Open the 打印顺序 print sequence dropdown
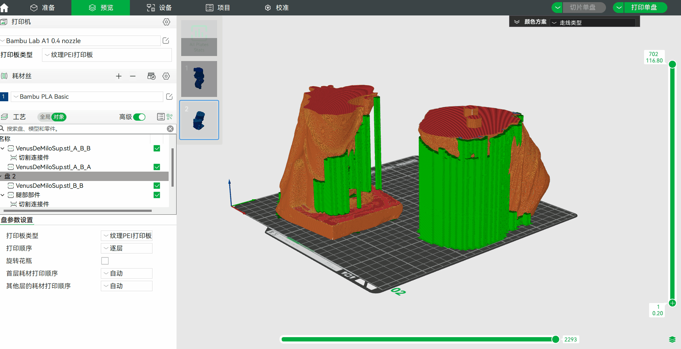Viewport: 681px width, 349px height. (127, 248)
